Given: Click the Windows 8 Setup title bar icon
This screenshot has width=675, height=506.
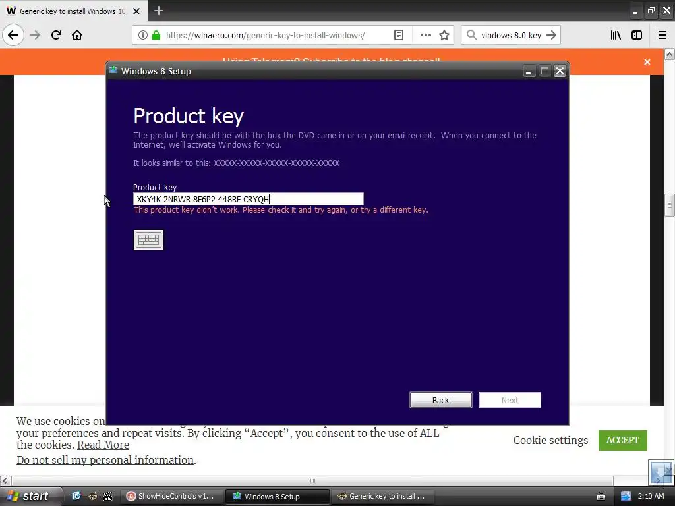Looking at the screenshot, I should pos(113,70).
